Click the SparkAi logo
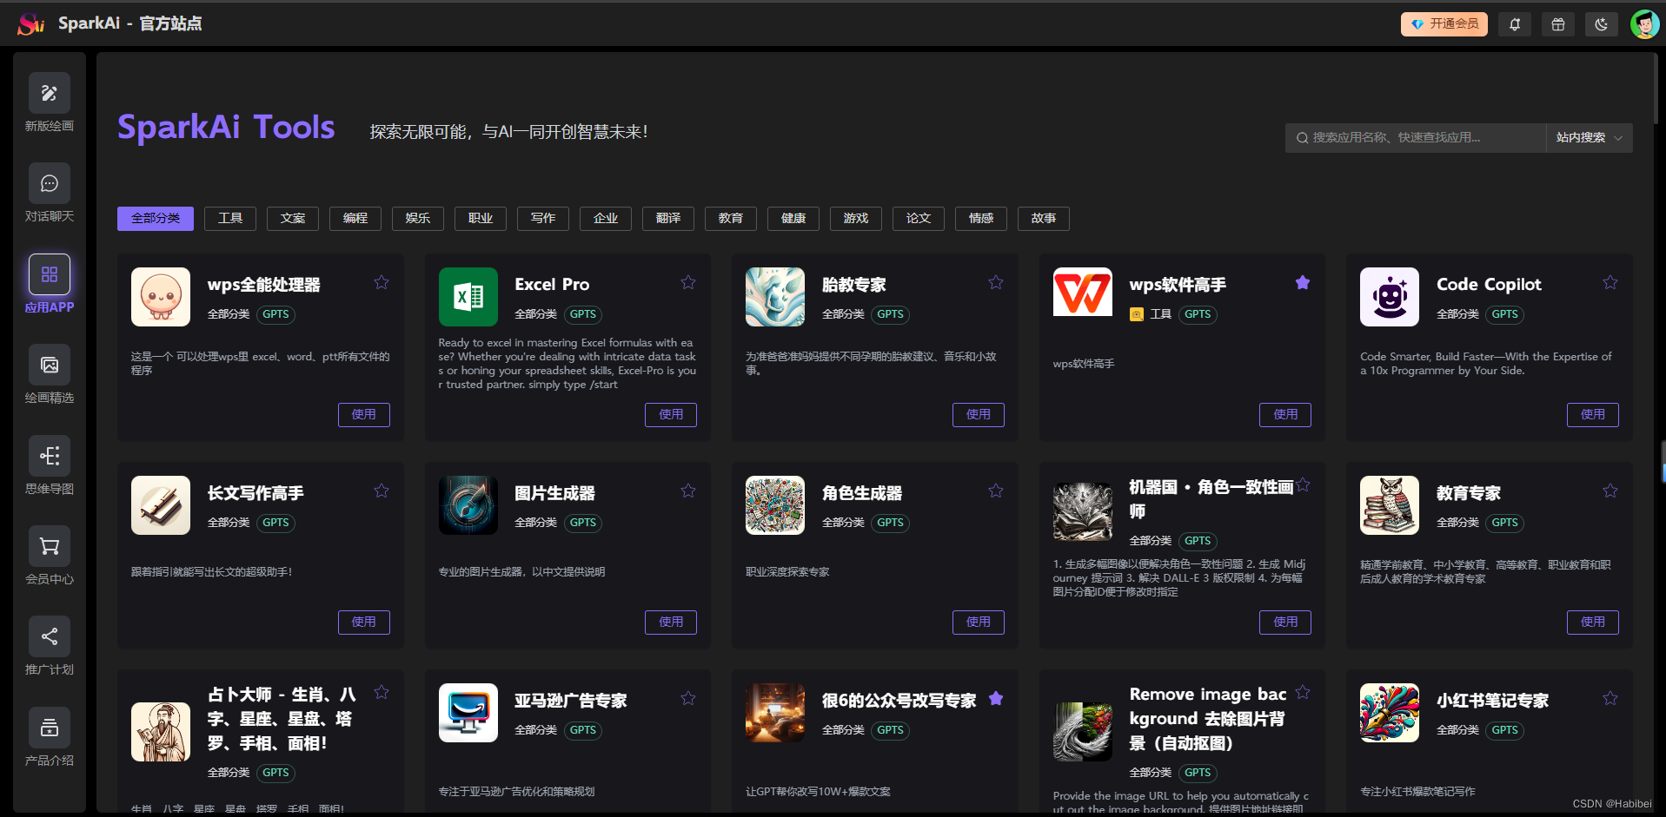The width and height of the screenshot is (1666, 817). coord(31,24)
